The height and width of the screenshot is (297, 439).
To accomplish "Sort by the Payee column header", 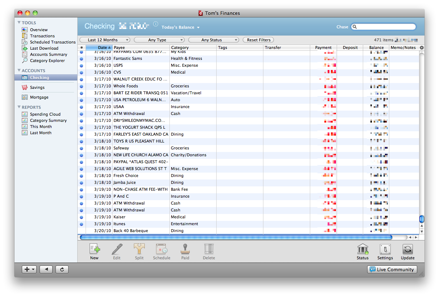I will tap(141, 48).
